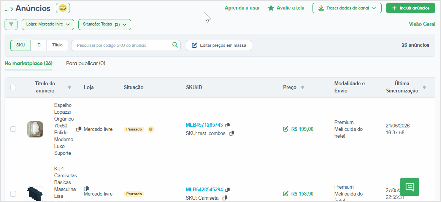Click the Pausado badge in Kit 4 Camisetas row
The image size is (441, 202).
point(134,194)
